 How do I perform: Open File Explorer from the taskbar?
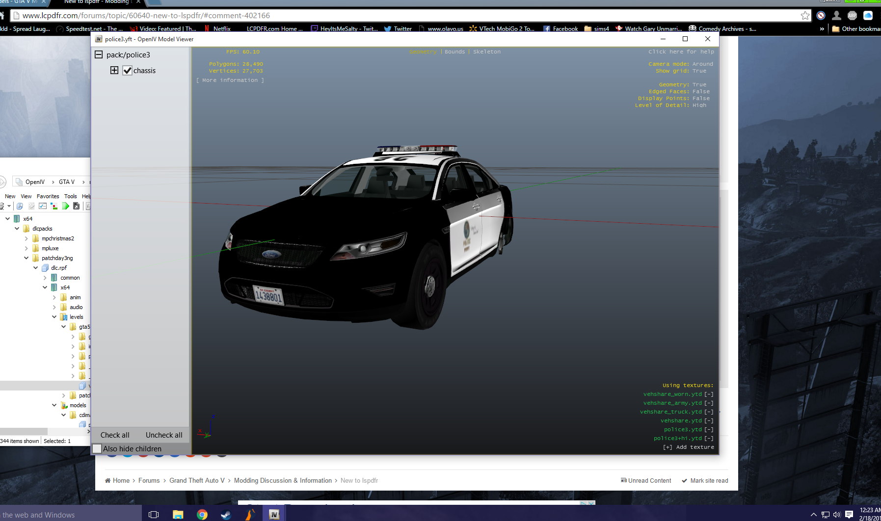click(x=178, y=514)
